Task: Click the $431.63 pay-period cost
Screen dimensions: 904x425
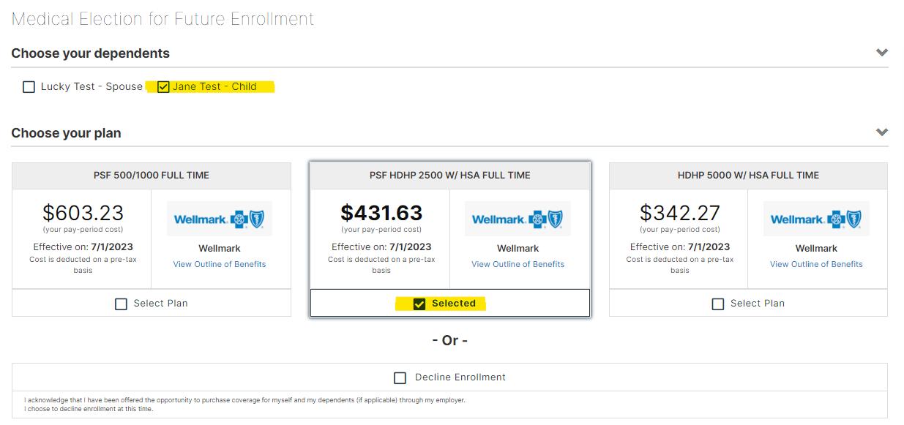Action: pyautogui.click(x=381, y=213)
